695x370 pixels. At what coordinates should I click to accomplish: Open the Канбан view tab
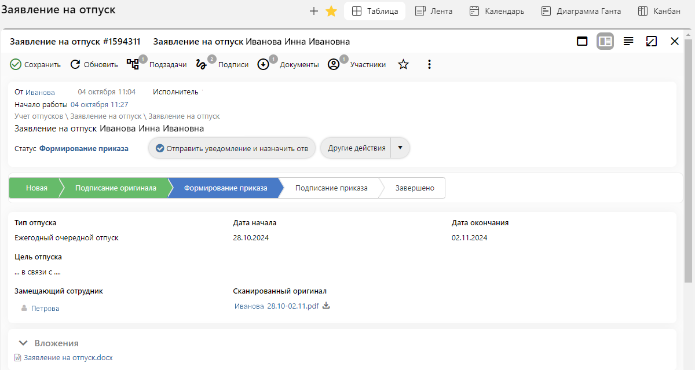pyautogui.click(x=659, y=11)
